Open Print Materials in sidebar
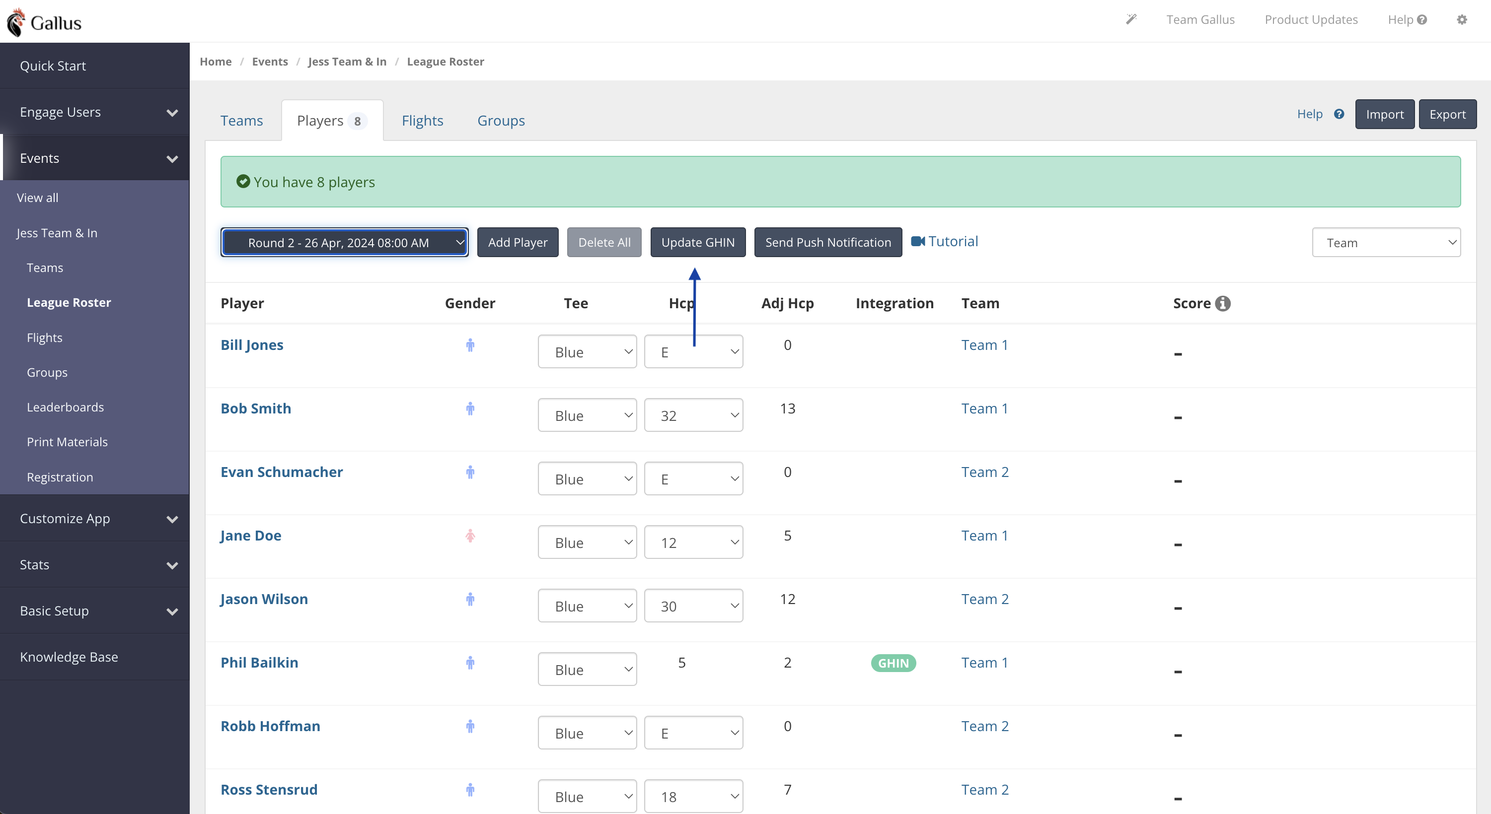This screenshot has width=1491, height=814. point(67,442)
